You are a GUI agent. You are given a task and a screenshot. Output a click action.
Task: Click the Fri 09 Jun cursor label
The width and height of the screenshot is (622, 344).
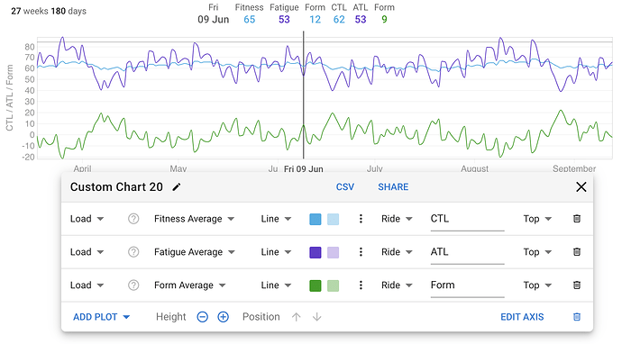(304, 168)
